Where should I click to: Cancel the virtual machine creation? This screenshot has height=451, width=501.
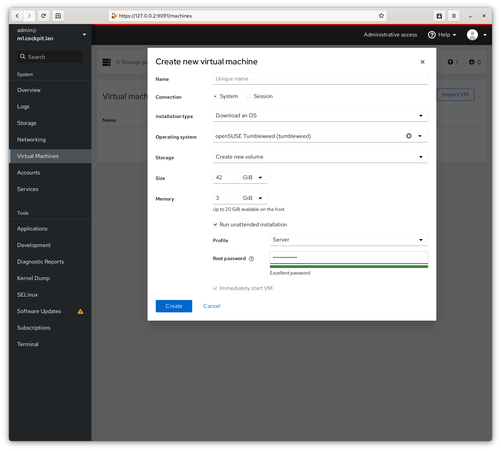coord(212,306)
